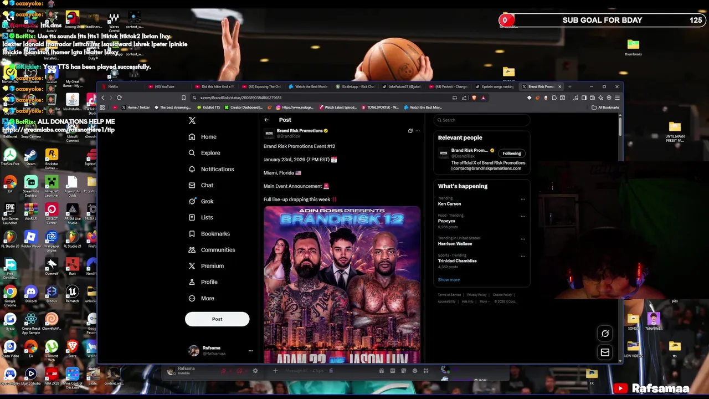Expand More in the X sidebar
The width and height of the screenshot is (709, 399).
click(x=201, y=298)
